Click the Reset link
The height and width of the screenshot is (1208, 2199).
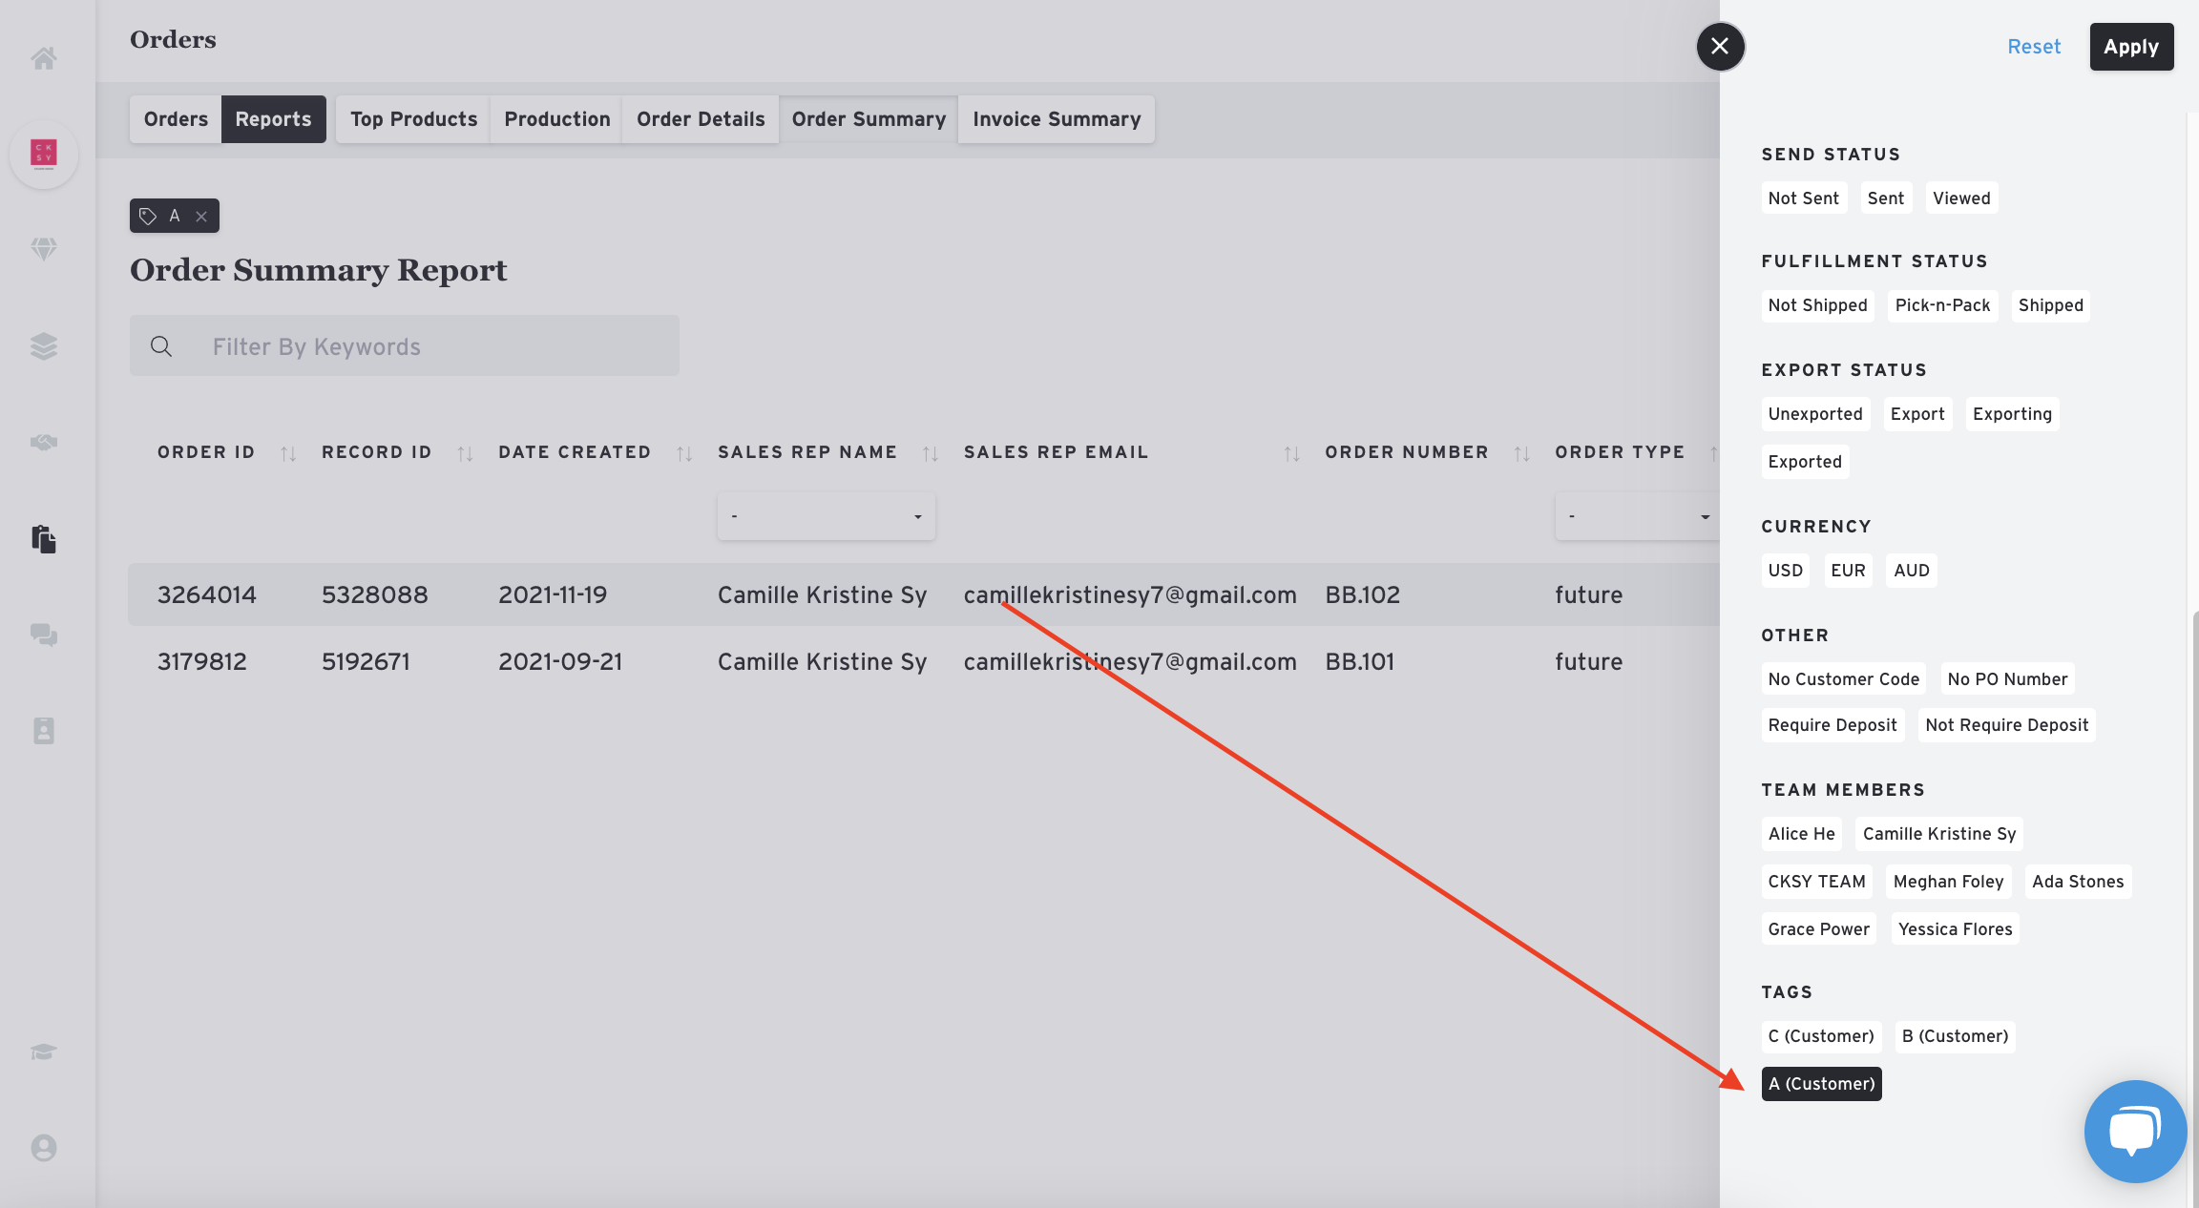(x=2034, y=47)
